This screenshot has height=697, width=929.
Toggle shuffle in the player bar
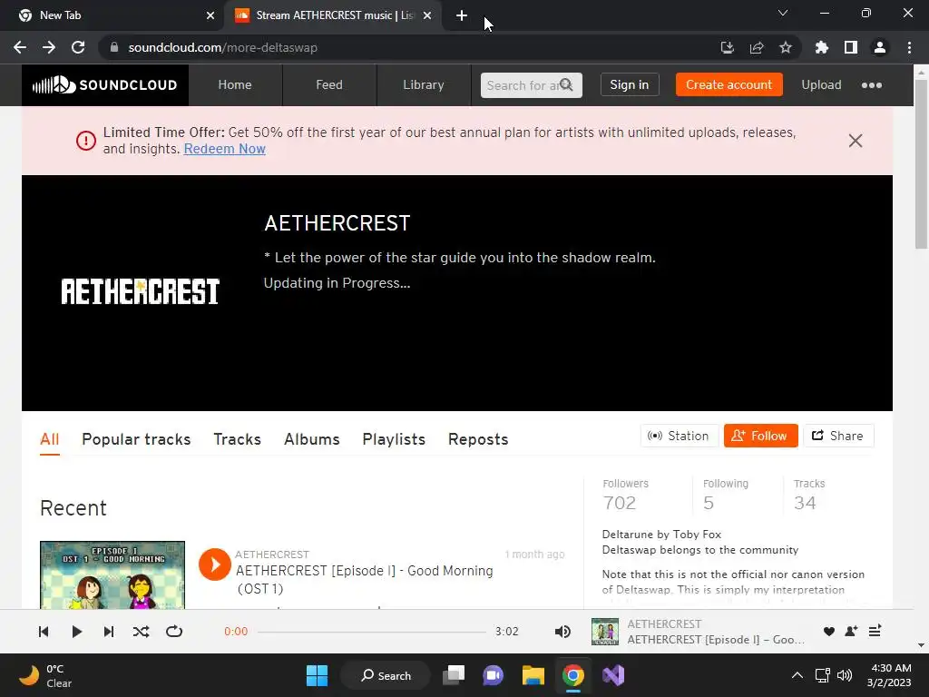tap(141, 632)
